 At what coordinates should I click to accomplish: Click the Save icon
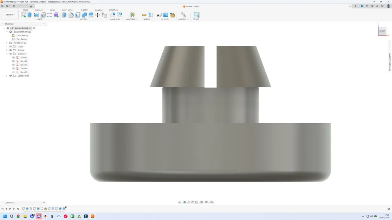[13, 6]
